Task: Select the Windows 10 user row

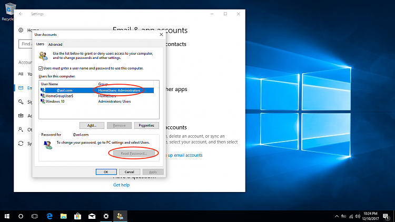Action: 97,102
